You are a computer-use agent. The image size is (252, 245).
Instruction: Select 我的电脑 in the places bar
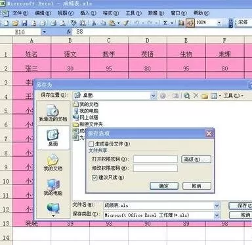[53, 187]
